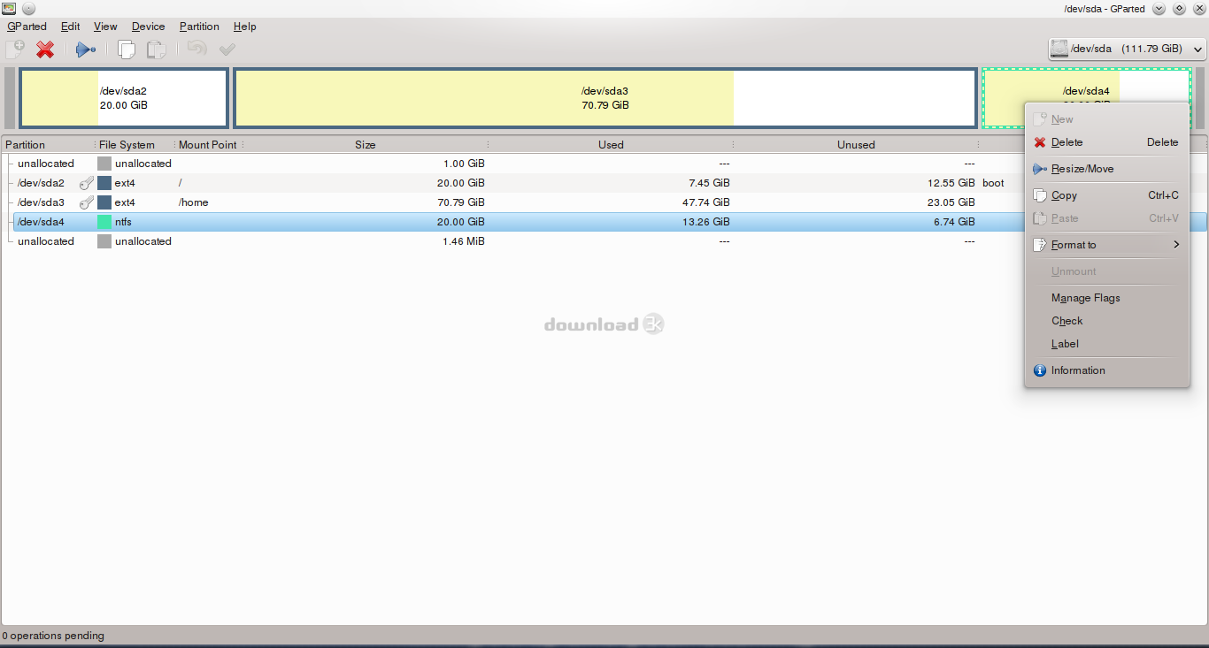Sort by Mount Point column header
The width and height of the screenshot is (1209, 648).
pos(209,145)
